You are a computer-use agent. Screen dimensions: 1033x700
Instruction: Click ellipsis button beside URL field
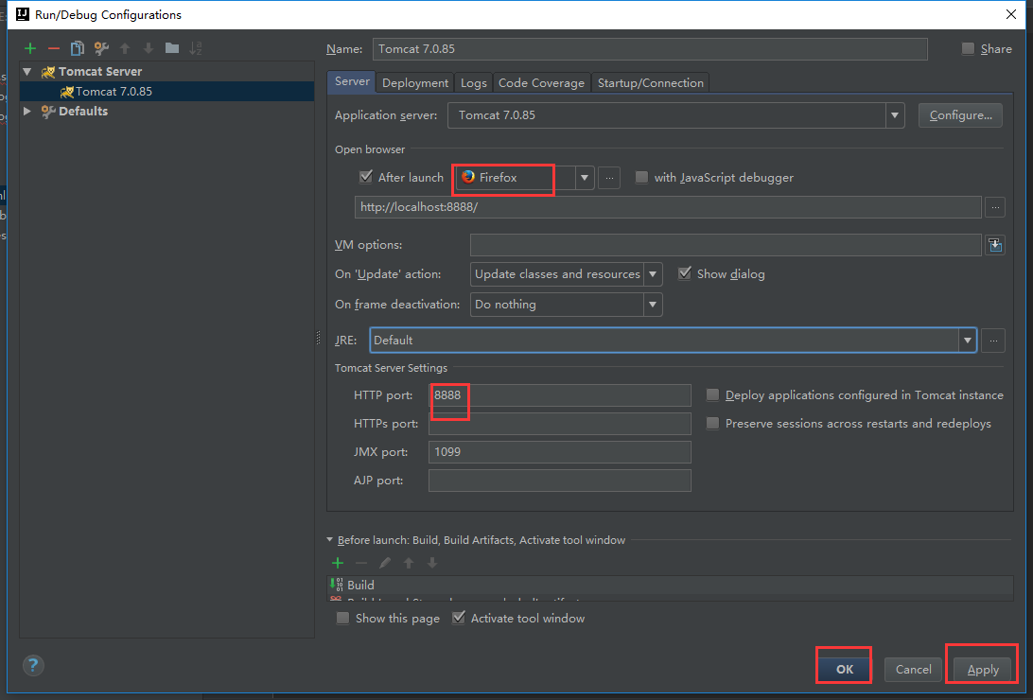pos(995,207)
